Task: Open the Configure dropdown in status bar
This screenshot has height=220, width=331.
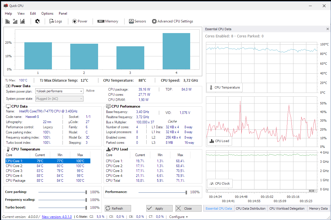Action: pyautogui.click(x=178, y=217)
